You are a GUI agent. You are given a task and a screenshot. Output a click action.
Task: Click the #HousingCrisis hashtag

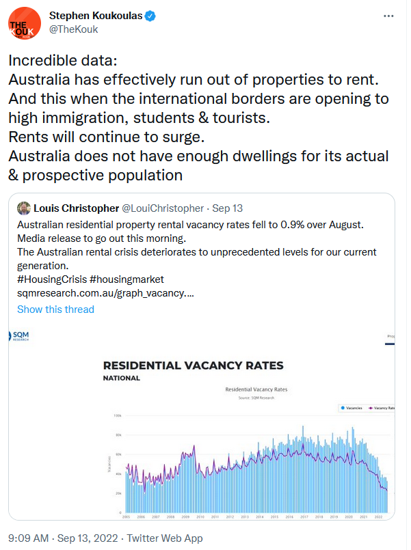pyautogui.click(x=51, y=279)
